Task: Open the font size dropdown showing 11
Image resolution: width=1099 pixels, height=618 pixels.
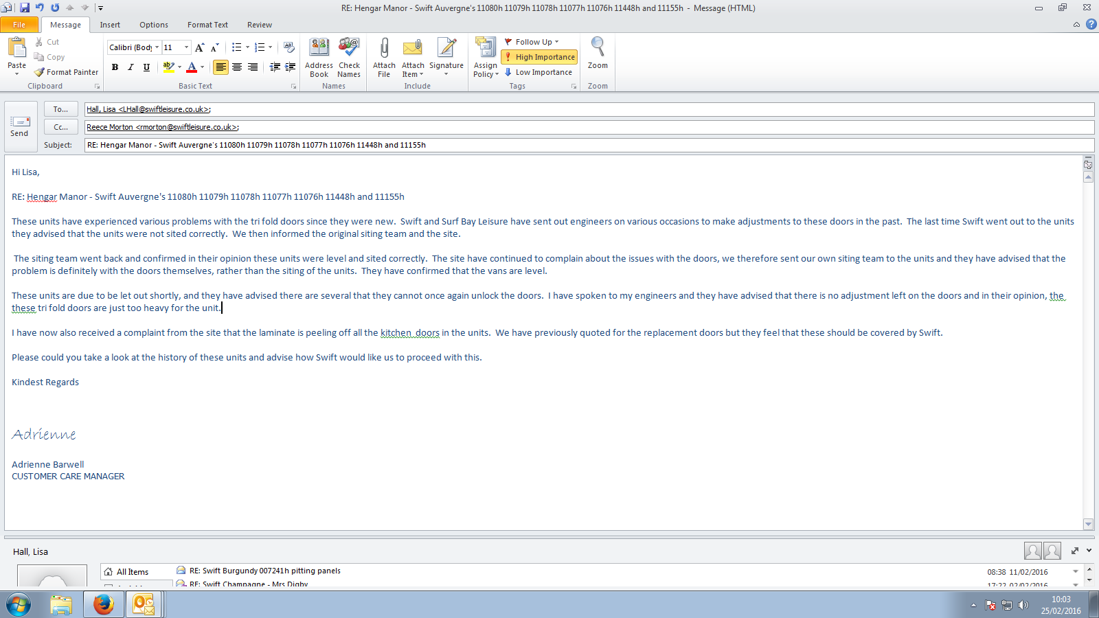Action: (186, 47)
